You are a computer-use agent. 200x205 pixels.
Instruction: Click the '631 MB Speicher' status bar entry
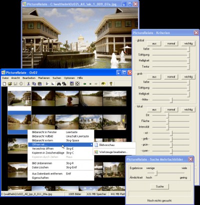click(x=96, y=194)
